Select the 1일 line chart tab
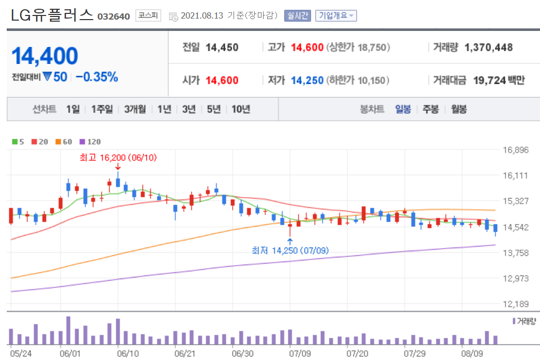Viewport: 540px width, 360px height. pos(73,109)
